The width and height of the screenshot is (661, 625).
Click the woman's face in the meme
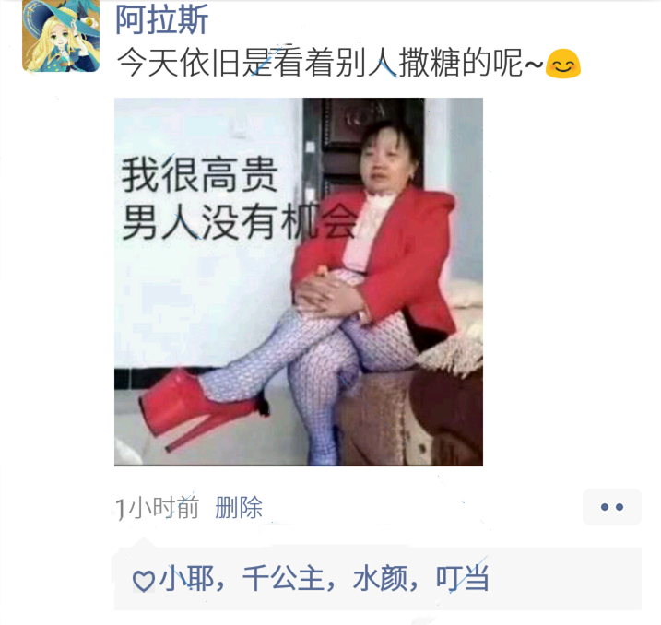(384, 157)
